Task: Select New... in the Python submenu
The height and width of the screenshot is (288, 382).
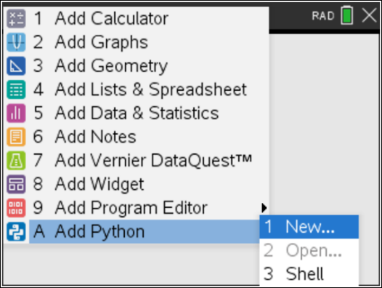Action: point(309,227)
